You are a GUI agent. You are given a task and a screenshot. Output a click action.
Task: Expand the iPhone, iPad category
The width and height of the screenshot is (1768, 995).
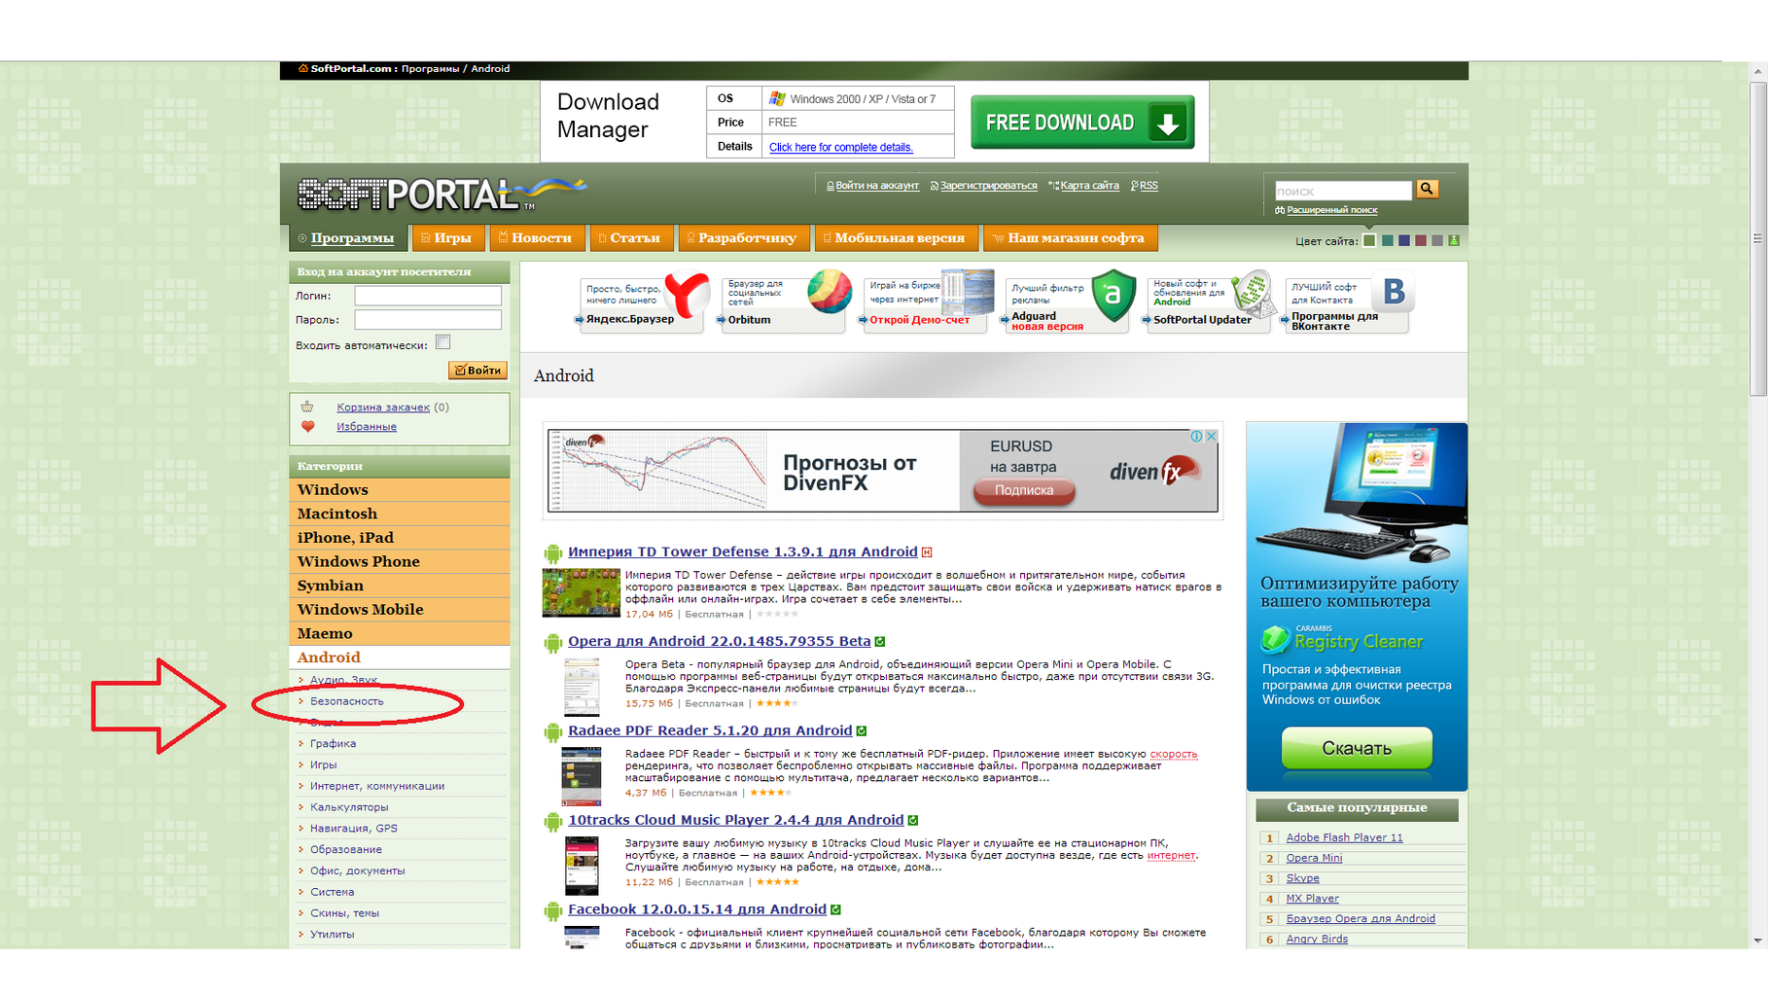[400, 538]
